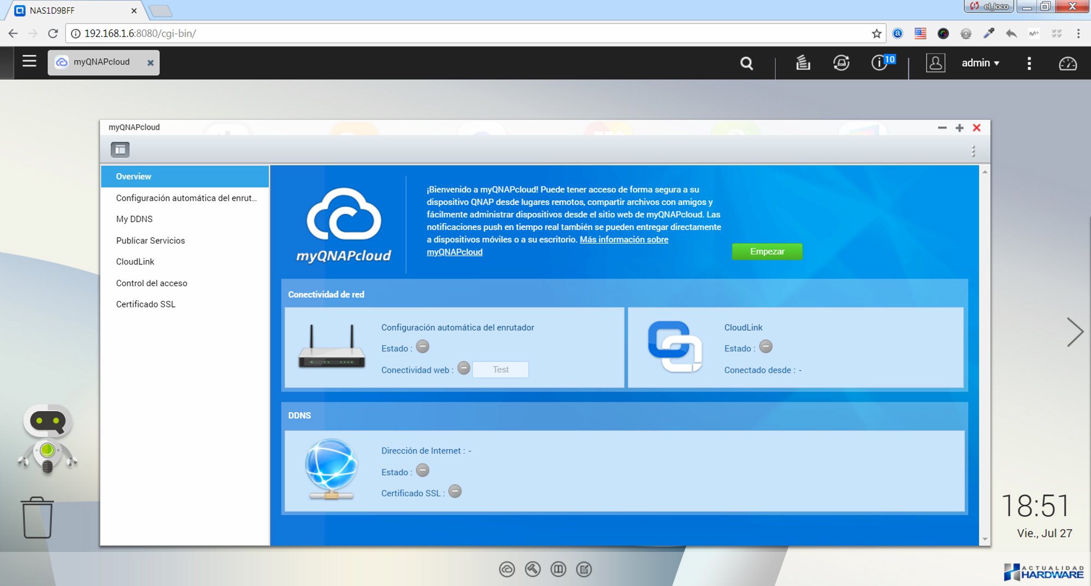Open the dashboard gauge icon
This screenshot has width=1091, height=586.
click(1067, 64)
